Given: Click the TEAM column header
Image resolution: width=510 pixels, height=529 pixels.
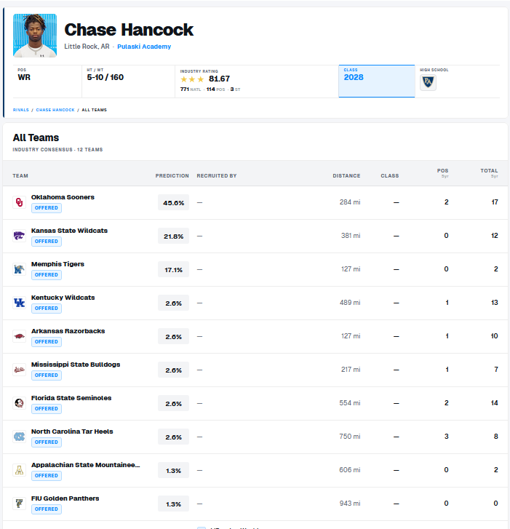Looking at the screenshot, I should coord(20,176).
